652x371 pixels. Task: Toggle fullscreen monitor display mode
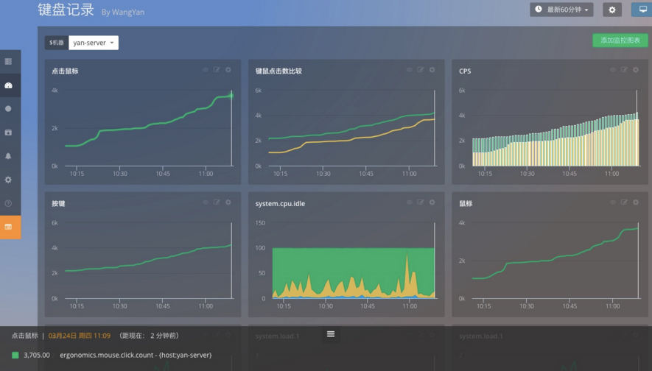pyautogui.click(x=642, y=10)
